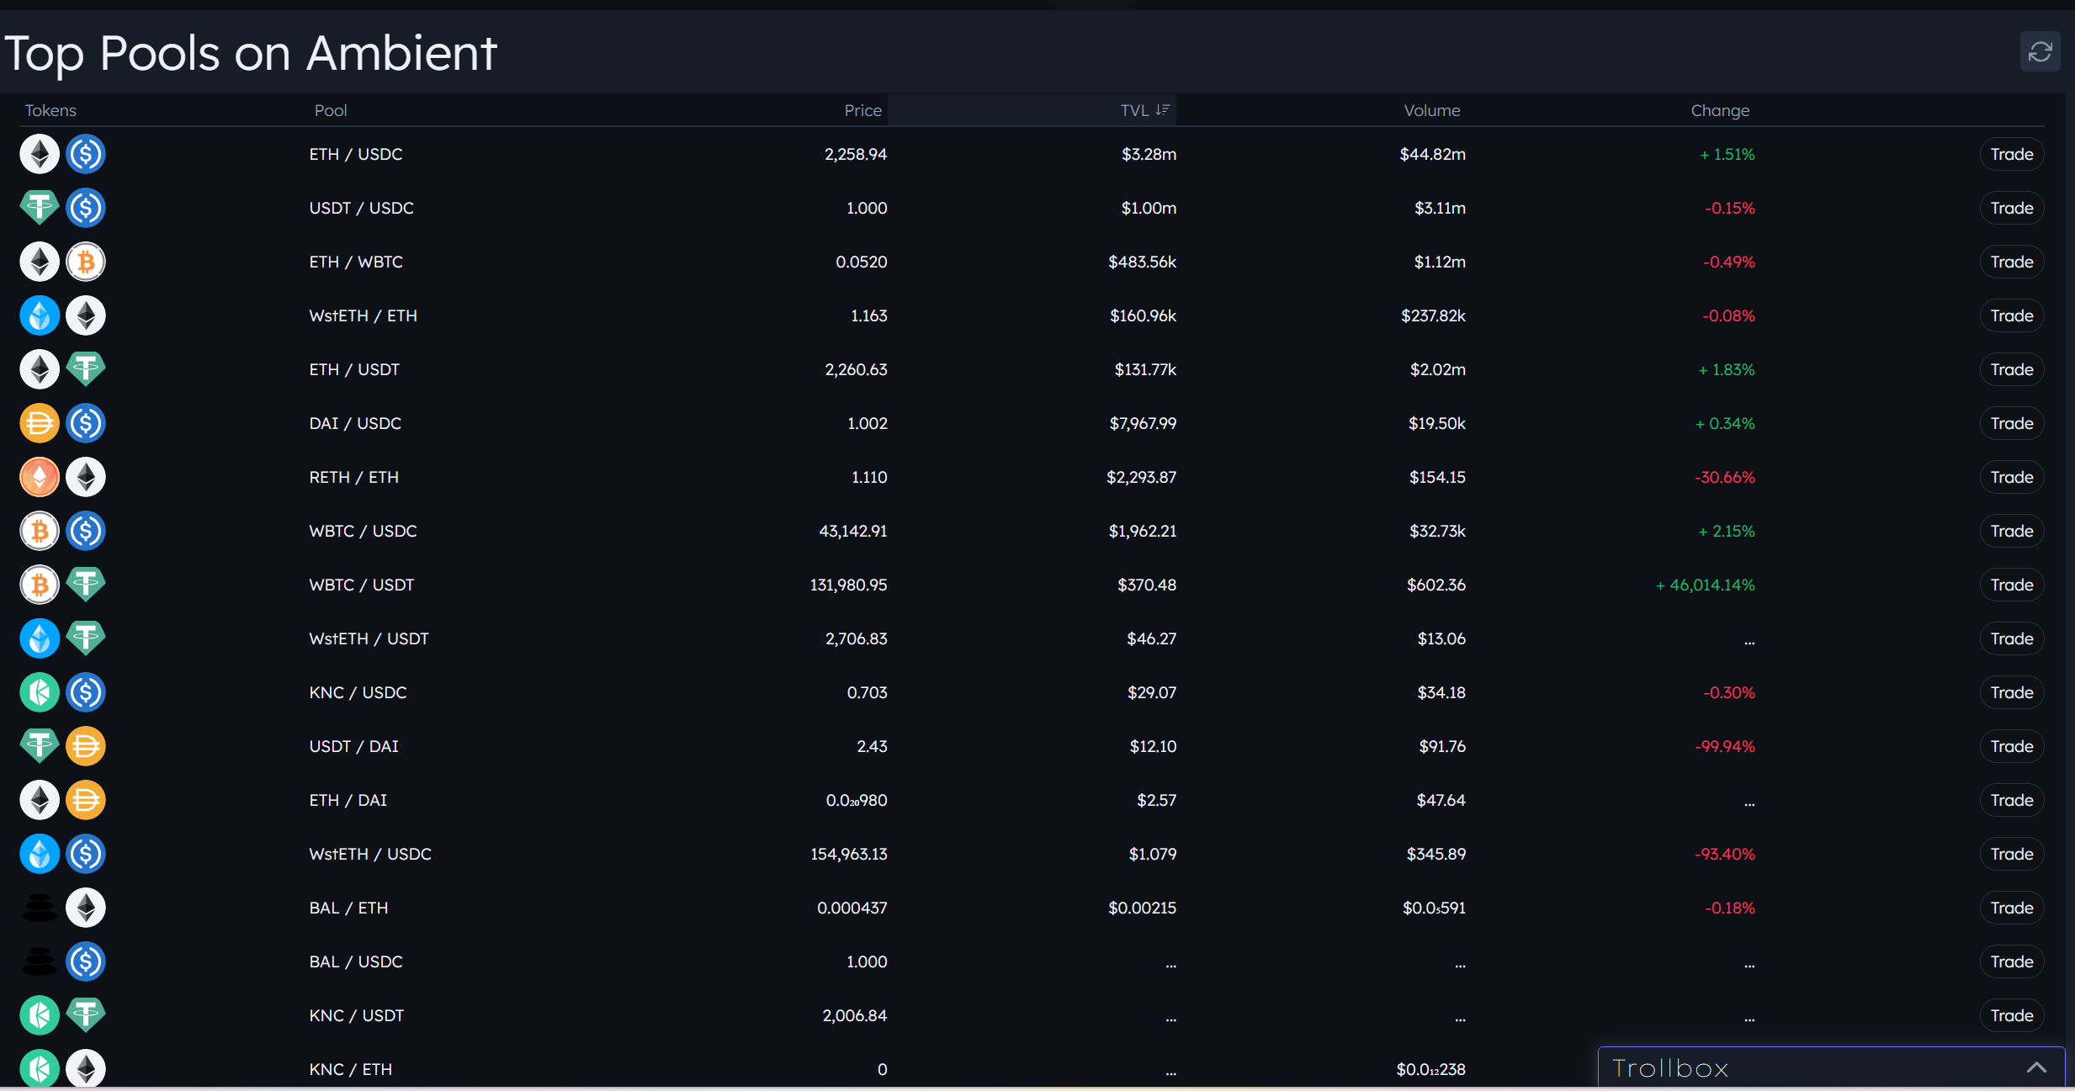Trade the BAL / USDC pool
Image resolution: width=2075 pixels, height=1091 pixels.
coord(2011,961)
